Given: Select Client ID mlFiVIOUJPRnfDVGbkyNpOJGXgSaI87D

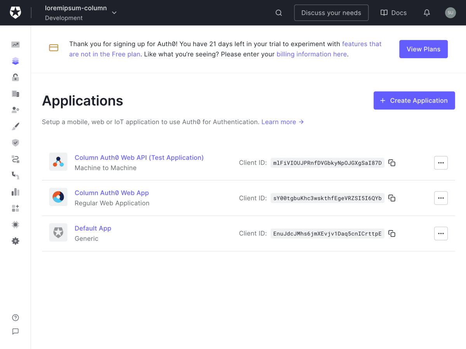Looking at the screenshot, I should 327,163.
